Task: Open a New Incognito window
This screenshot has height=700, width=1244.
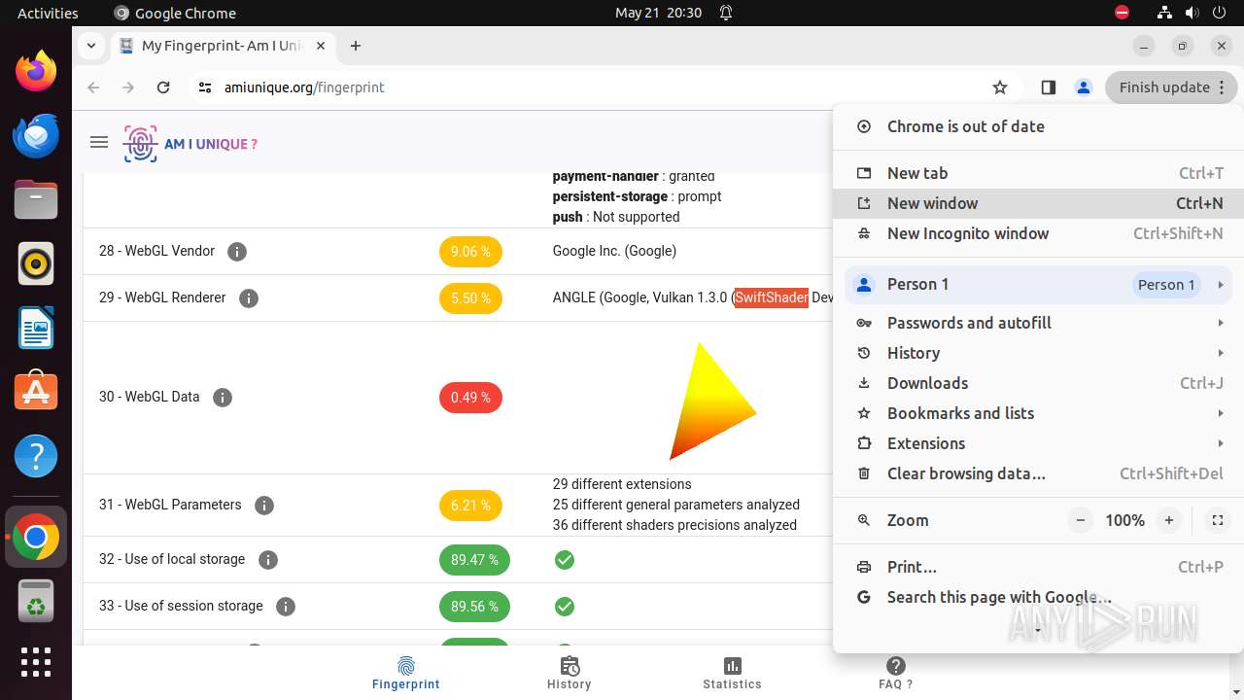Action: coord(1037,233)
